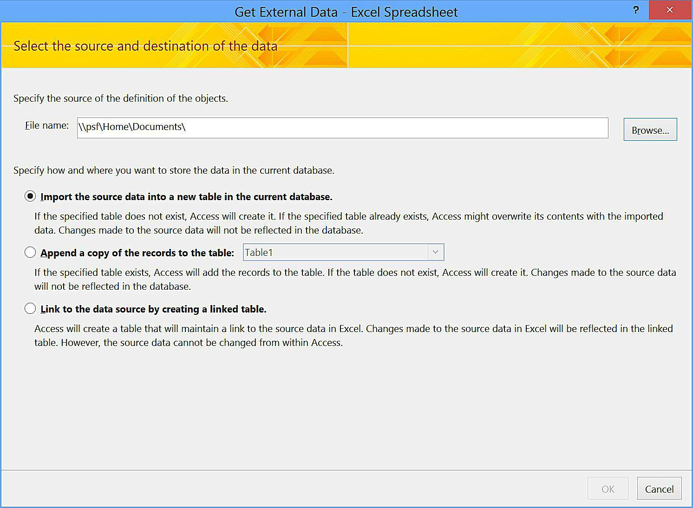Click the 'Append a copy of the records' label text
Image resolution: width=693 pixels, height=508 pixels.
[x=137, y=253]
